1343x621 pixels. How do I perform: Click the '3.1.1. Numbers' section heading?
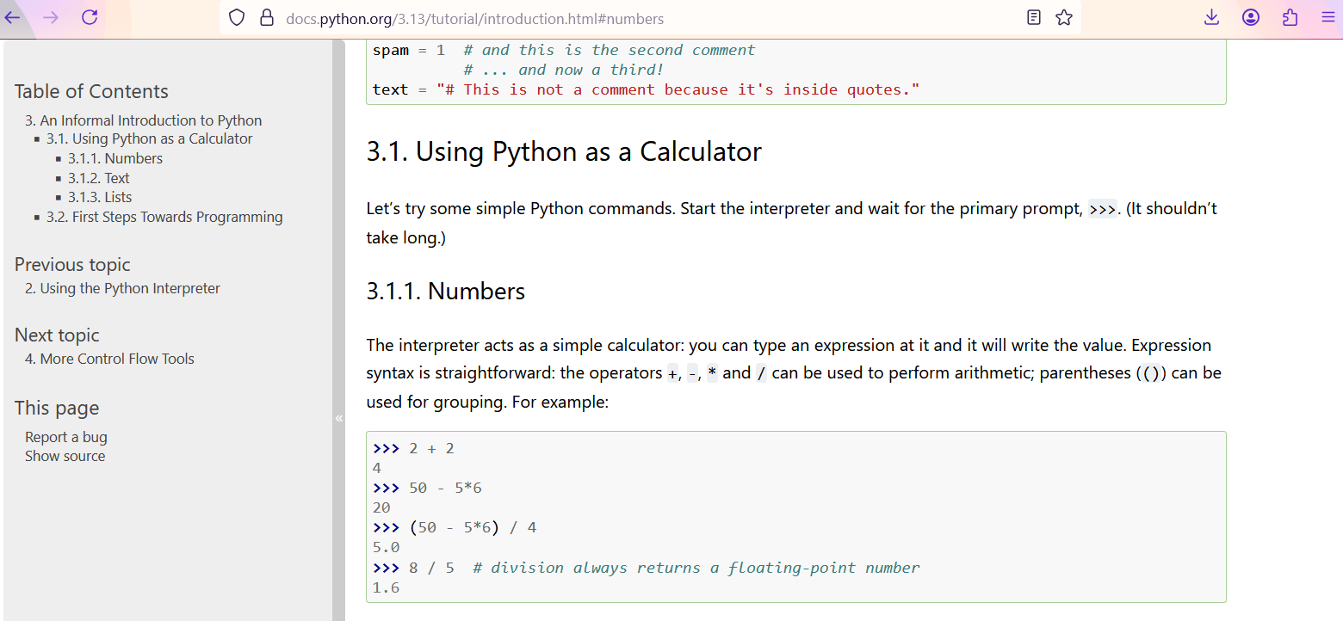tap(446, 291)
